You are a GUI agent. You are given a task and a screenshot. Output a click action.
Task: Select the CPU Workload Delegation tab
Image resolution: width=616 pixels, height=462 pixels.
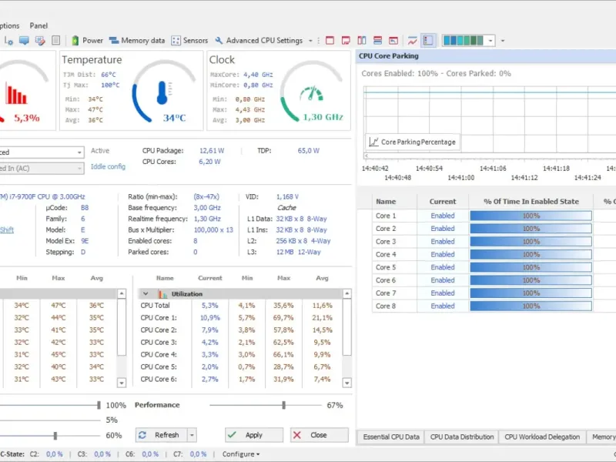coord(542,437)
